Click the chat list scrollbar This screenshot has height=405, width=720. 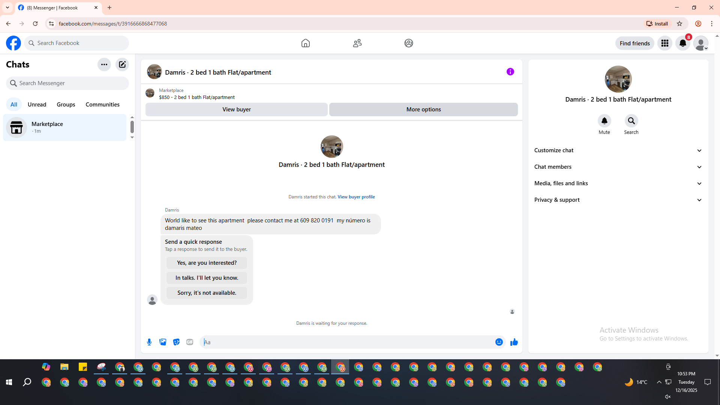pyautogui.click(x=132, y=127)
